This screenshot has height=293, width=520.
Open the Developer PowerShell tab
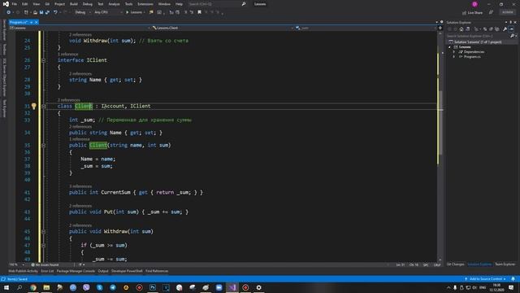[x=127, y=271]
